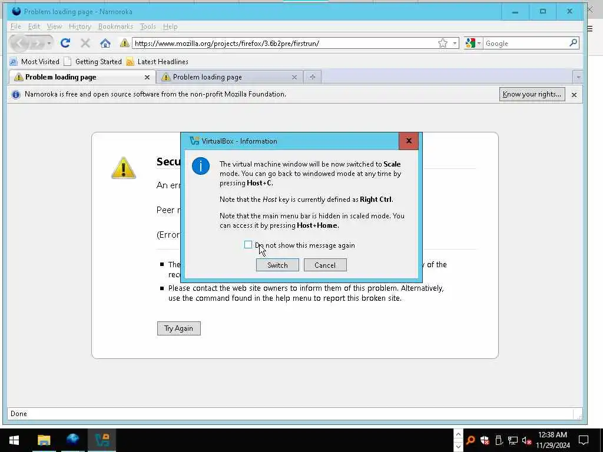The height and width of the screenshot is (452, 603).
Task: Click the orange search tray icon
Action: point(471,440)
